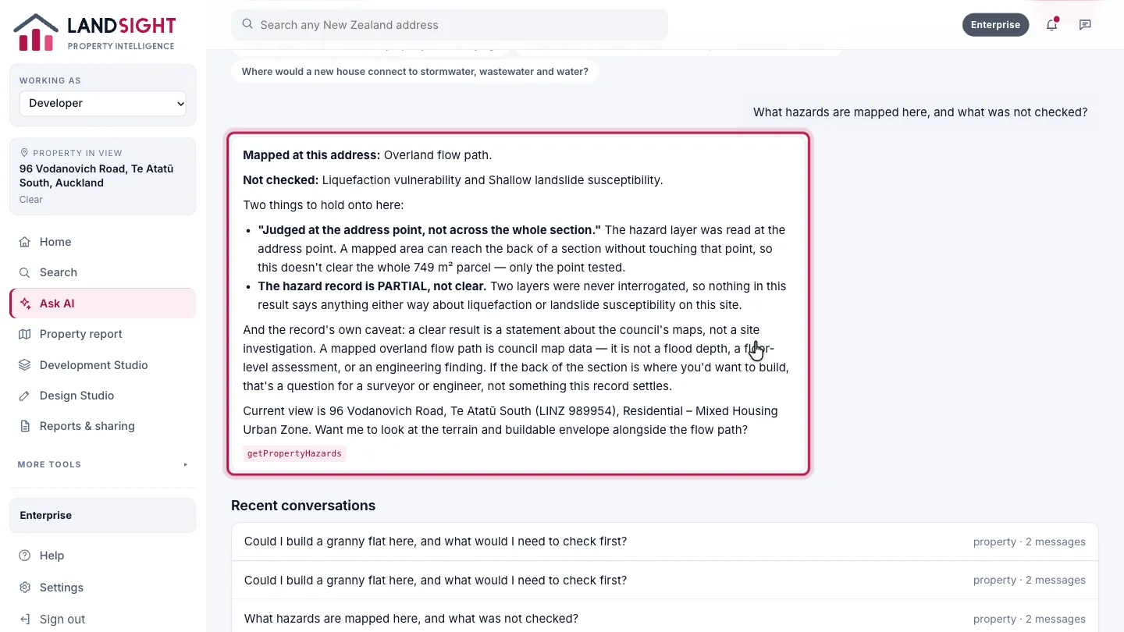Clear the property in view

coord(31,200)
